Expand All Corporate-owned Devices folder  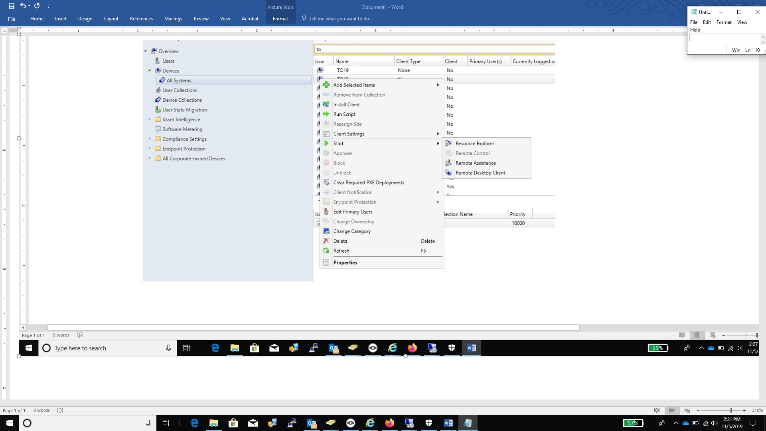pyautogui.click(x=150, y=158)
